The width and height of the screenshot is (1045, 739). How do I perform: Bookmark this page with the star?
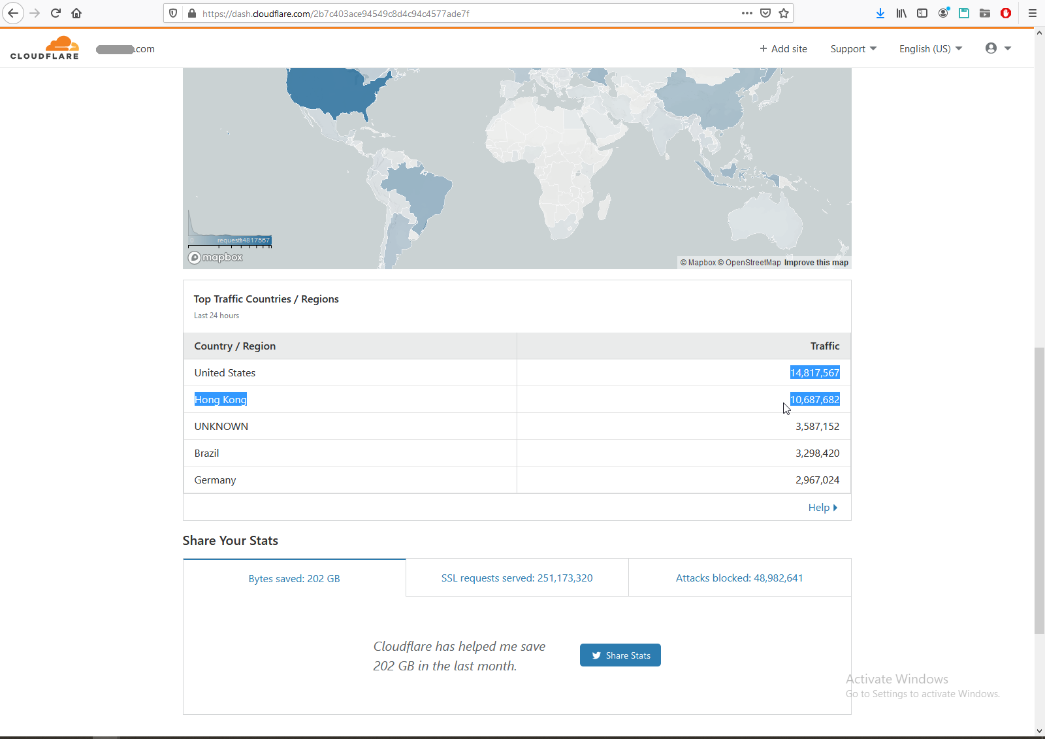pyautogui.click(x=784, y=13)
